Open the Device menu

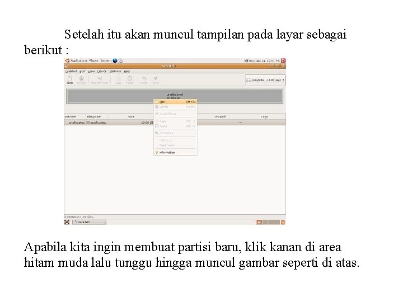pos(102,72)
